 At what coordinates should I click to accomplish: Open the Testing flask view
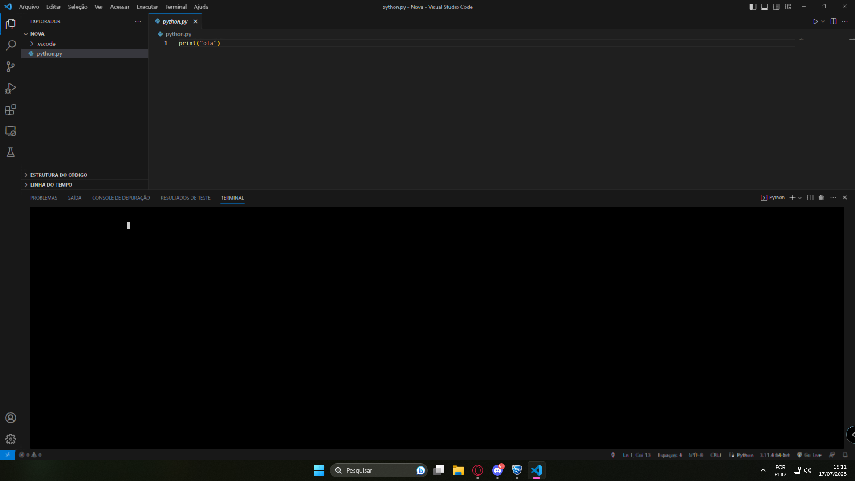coord(11,153)
